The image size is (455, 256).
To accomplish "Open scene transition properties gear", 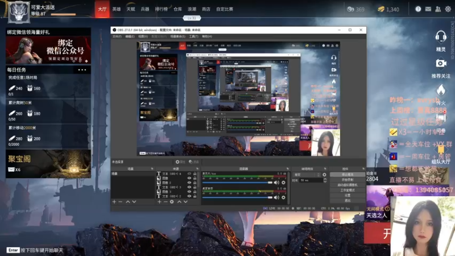I will pyautogui.click(x=324, y=175).
